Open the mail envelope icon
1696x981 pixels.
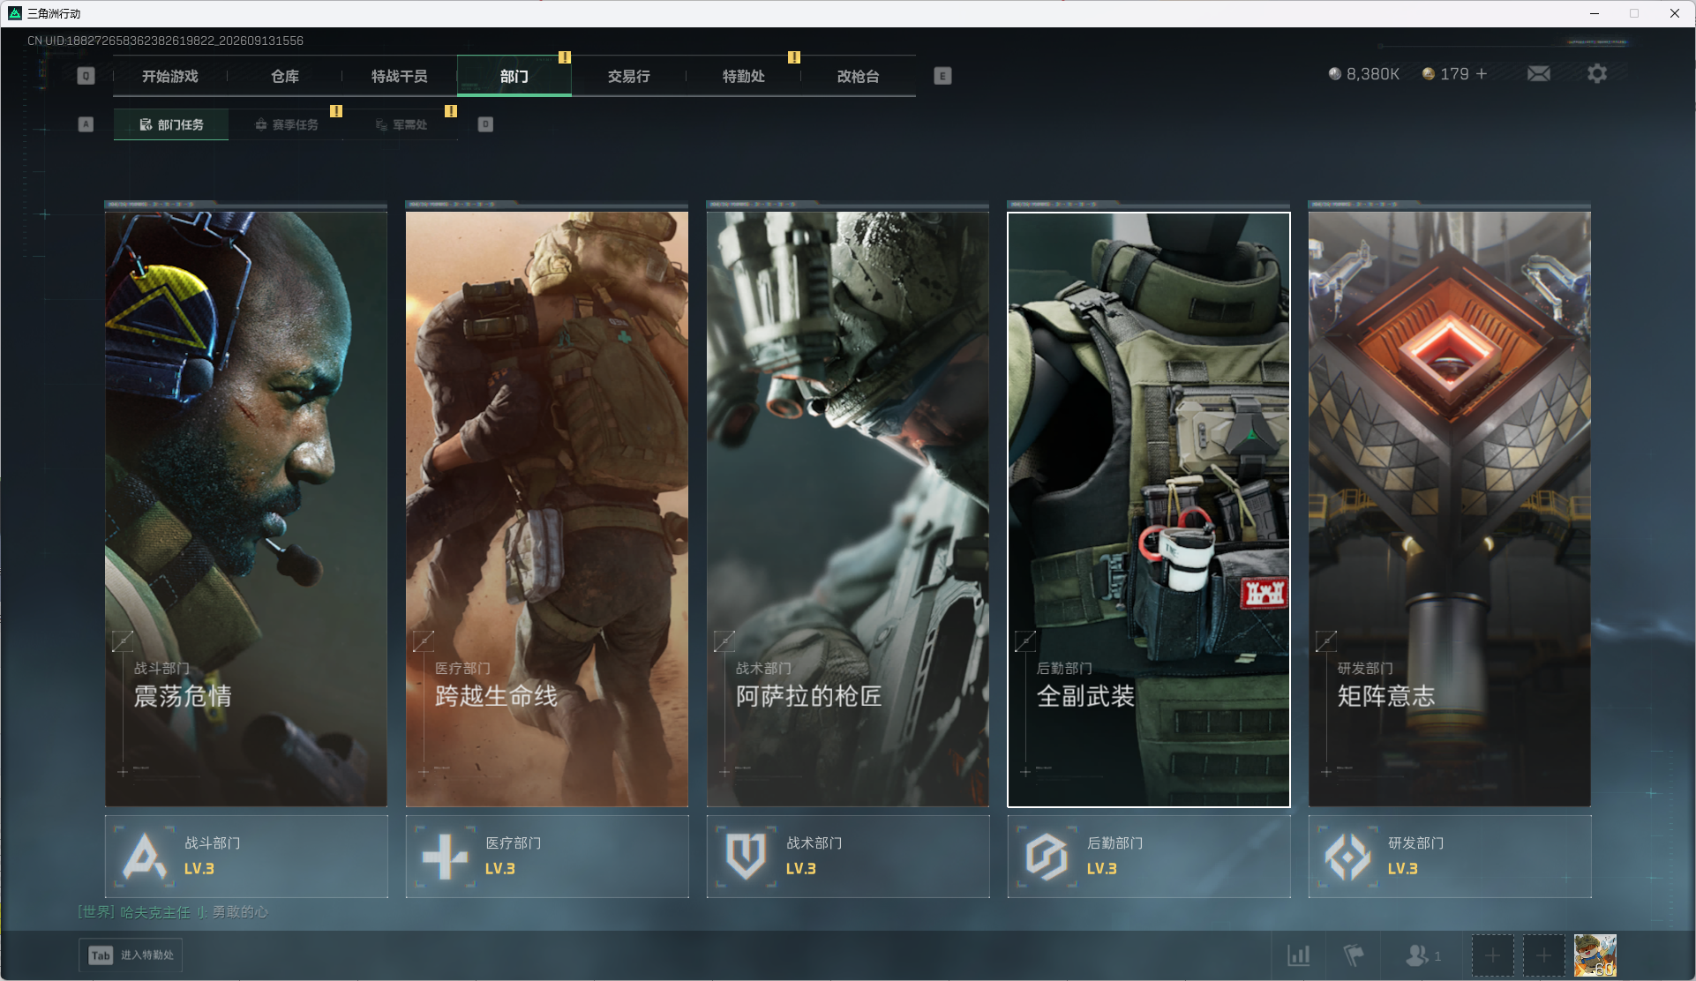coord(1538,74)
